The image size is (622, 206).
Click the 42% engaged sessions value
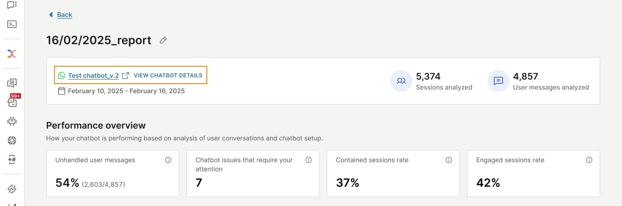488,182
